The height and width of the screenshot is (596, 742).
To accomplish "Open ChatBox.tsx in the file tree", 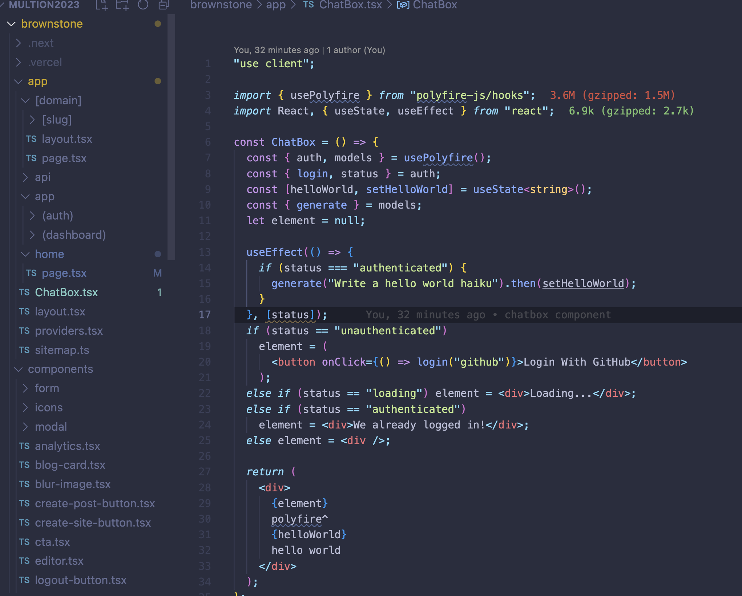I will point(66,293).
